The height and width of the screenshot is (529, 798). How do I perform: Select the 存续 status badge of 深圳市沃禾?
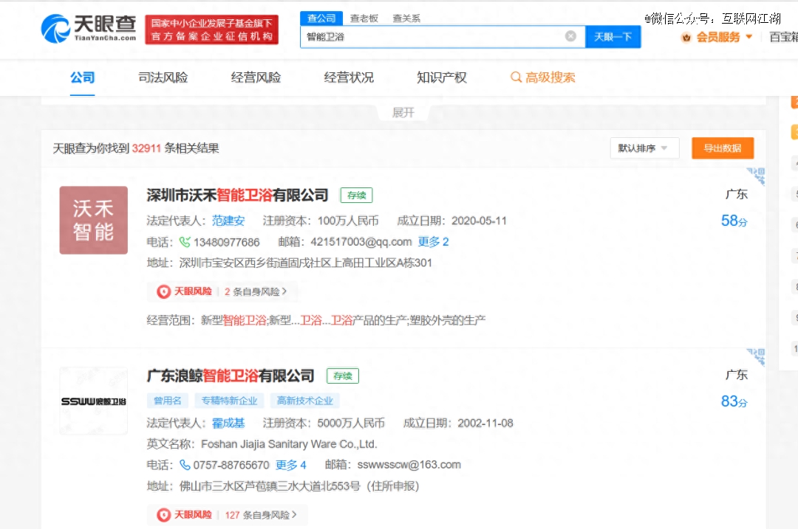point(356,195)
